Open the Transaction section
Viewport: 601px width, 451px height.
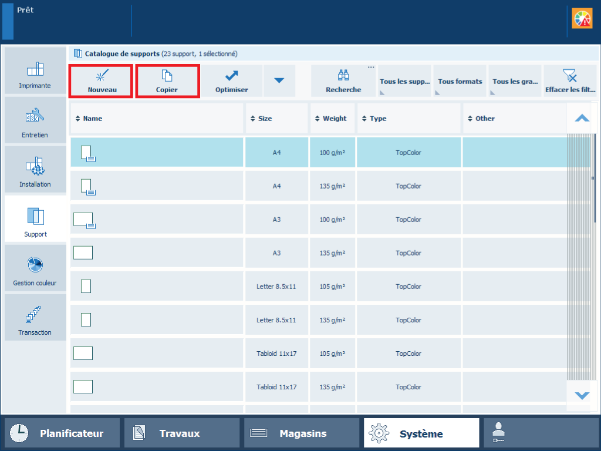tap(35, 318)
